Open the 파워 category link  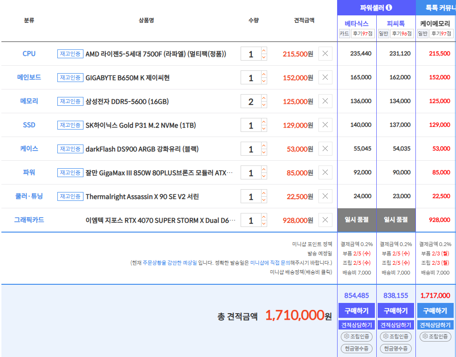[29, 172]
